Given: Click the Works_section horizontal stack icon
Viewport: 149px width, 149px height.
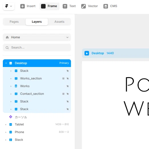Looking at the screenshot, I should [x=16, y=79].
